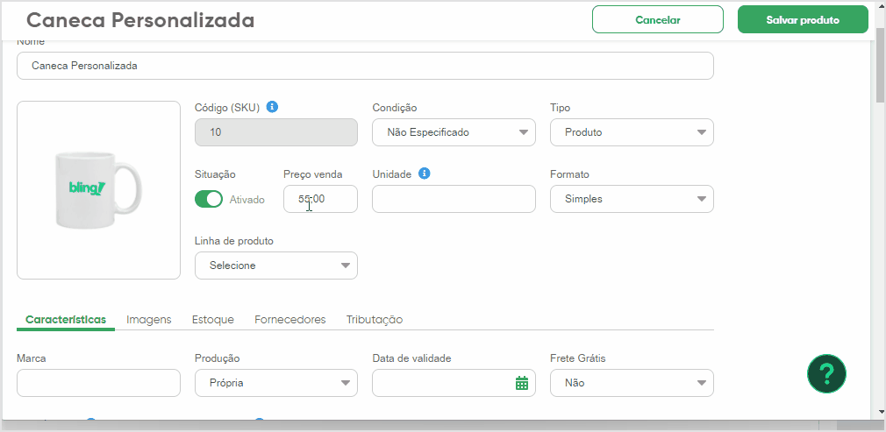Image resolution: width=886 pixels, height=432 pixels.
Task: Focus the Unidade input field
Action: coord(454,199)
